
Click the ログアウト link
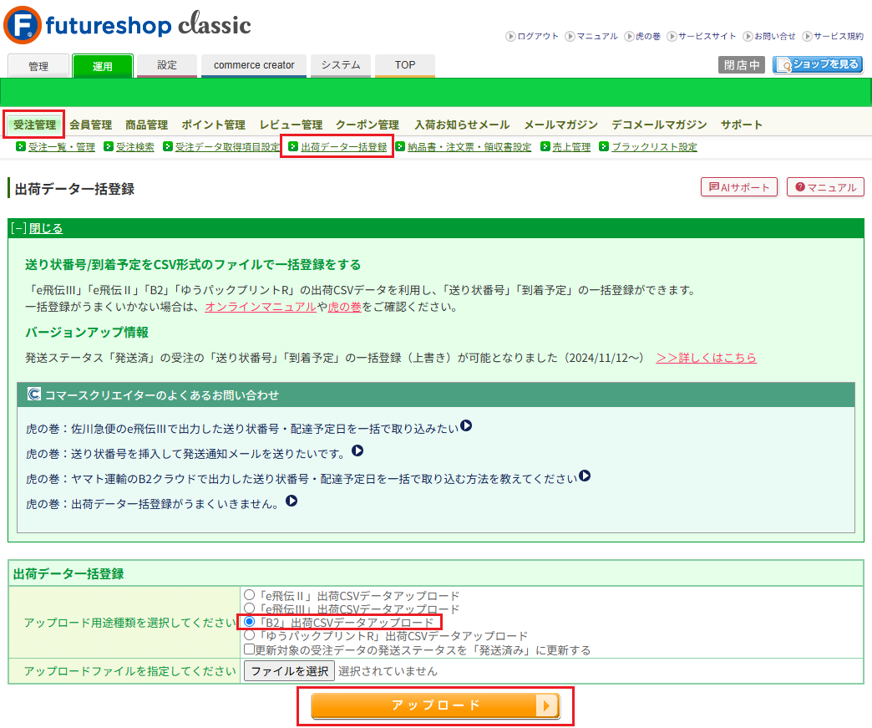(538, 36)
